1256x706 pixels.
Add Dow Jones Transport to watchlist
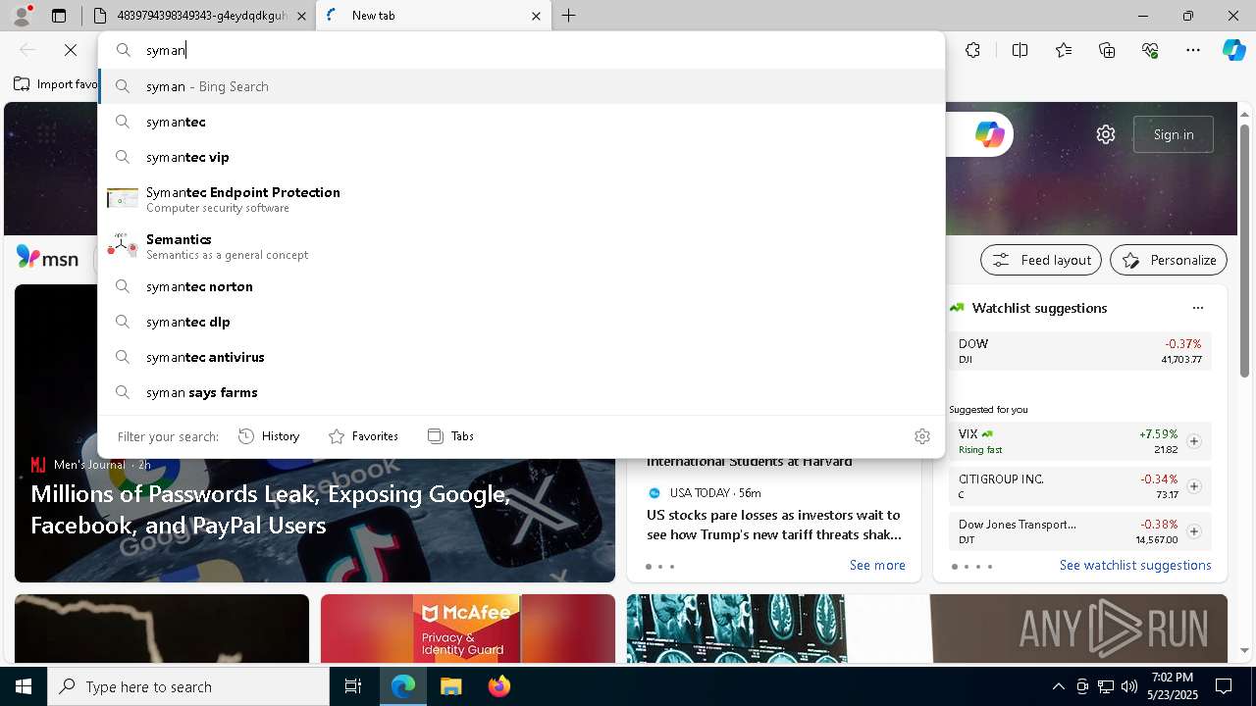click(x=1193, y=531)
